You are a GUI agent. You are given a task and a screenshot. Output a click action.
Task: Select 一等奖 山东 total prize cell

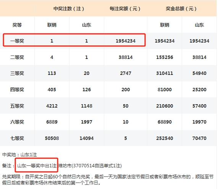[x=199, y=41]
